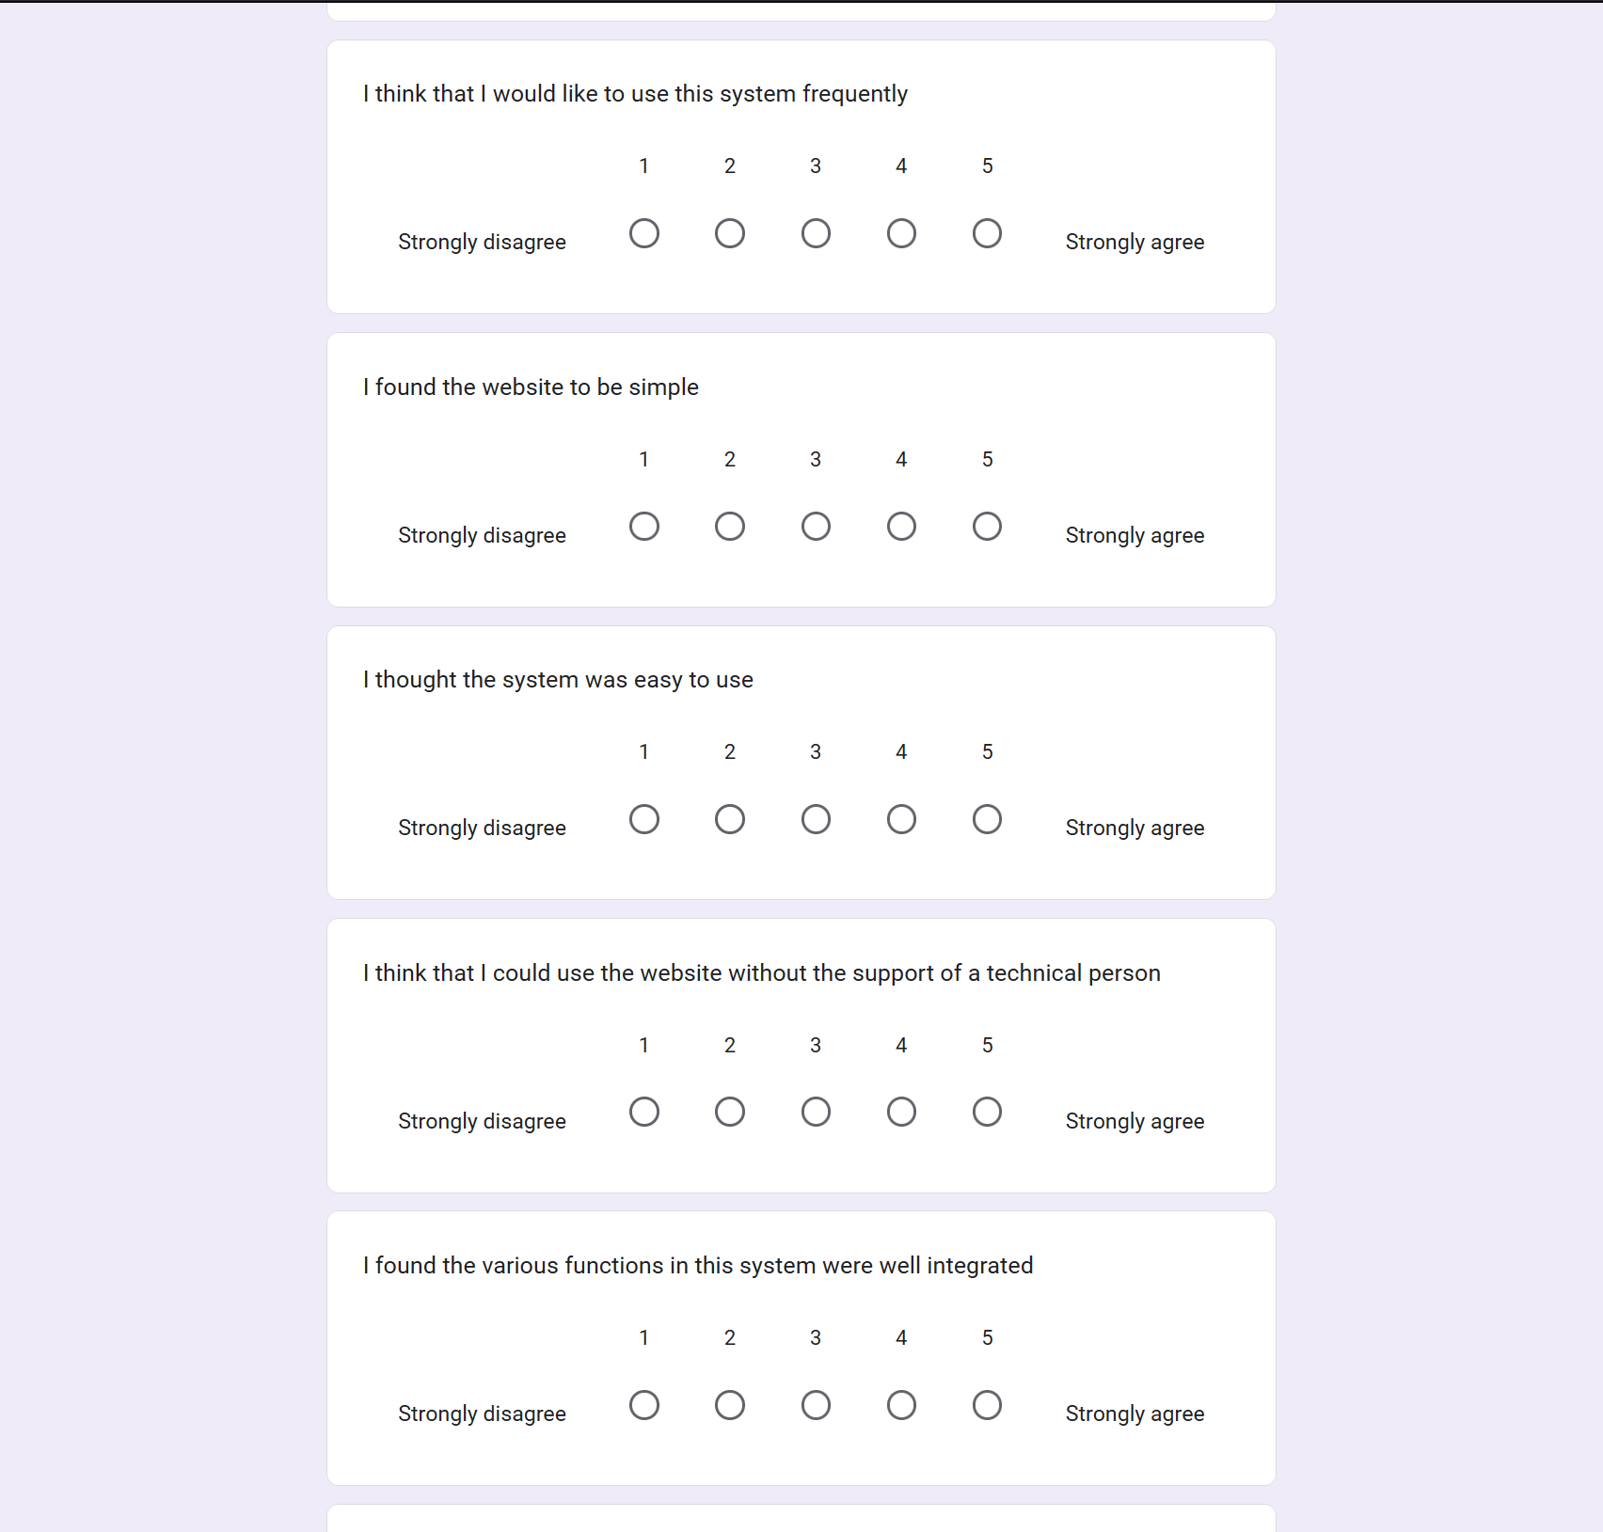Screen dimensions: 1603x1532
Task: Choose 4 for system easy to use
Action: click(901, 819)
